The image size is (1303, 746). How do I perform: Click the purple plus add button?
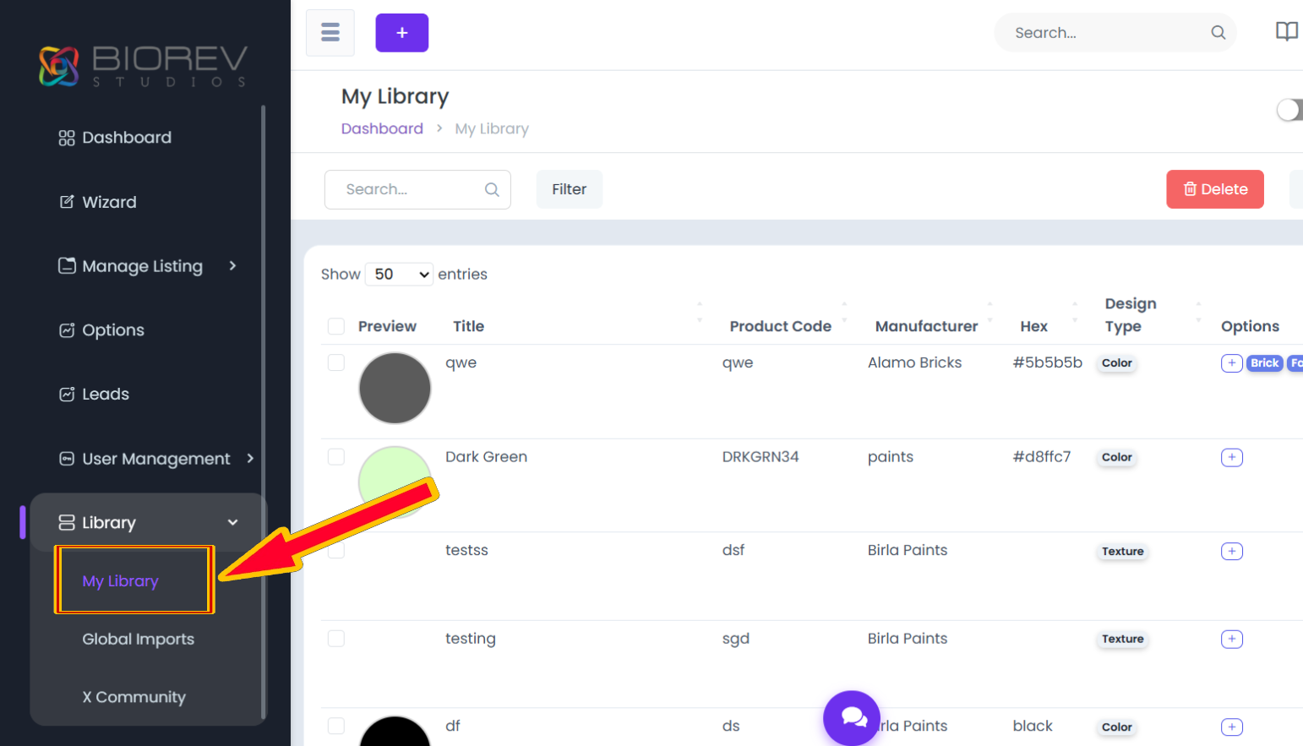click(402, 33)
